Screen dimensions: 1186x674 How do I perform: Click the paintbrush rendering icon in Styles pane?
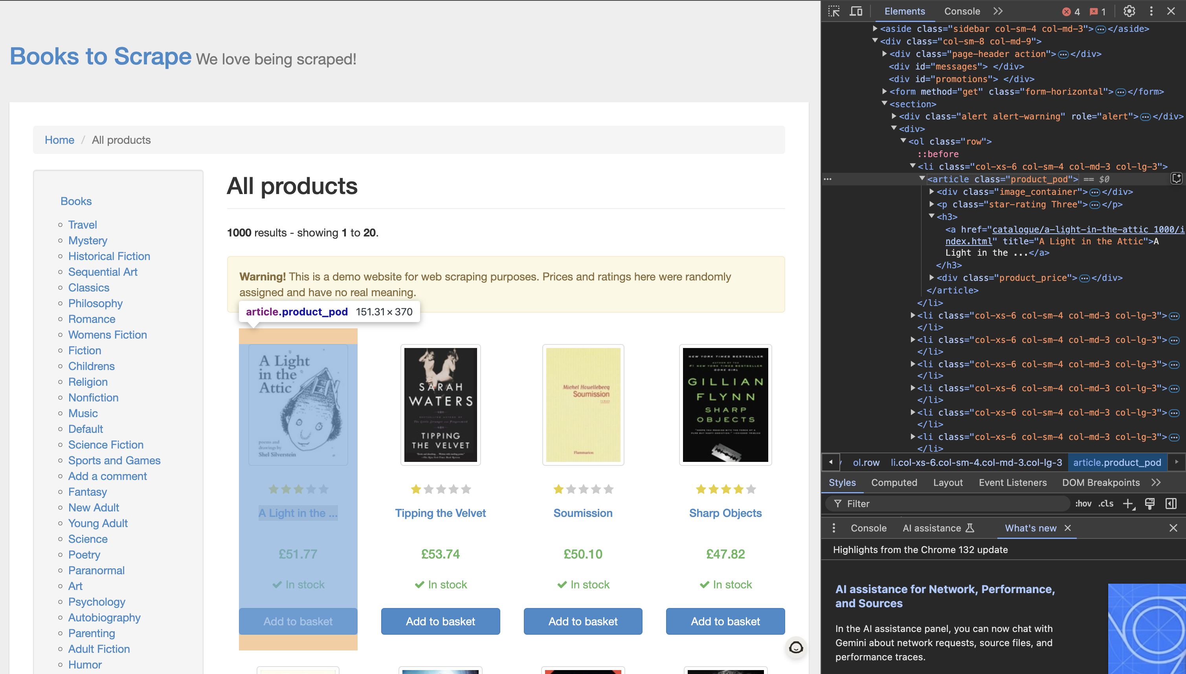click(x=1150, y=504)
